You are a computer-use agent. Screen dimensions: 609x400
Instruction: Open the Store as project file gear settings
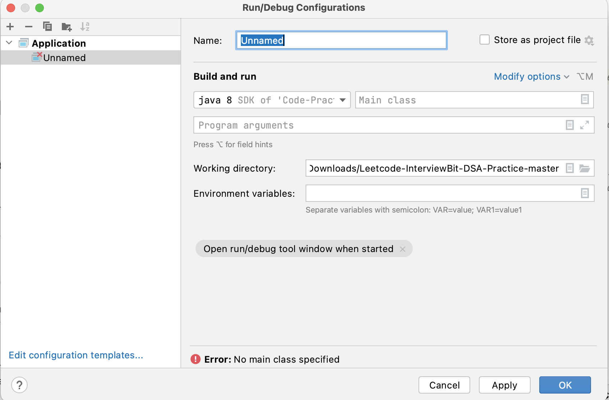589,40
